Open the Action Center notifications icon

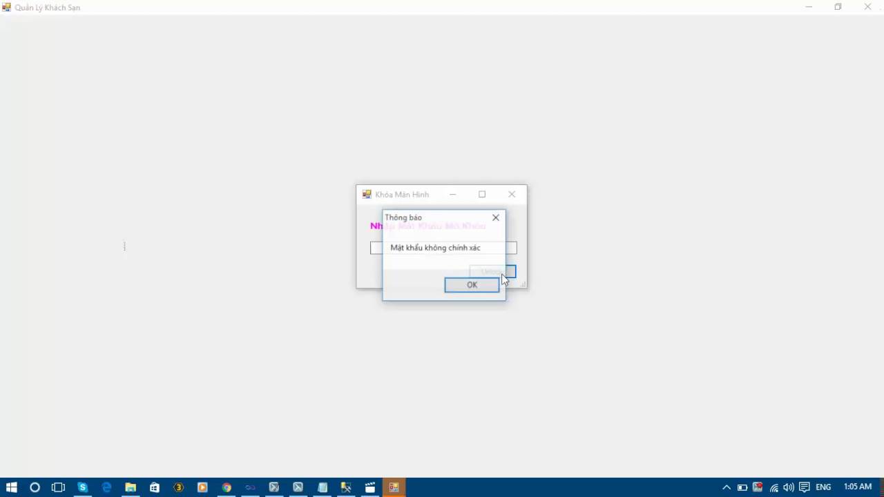(x=804, y=487)
